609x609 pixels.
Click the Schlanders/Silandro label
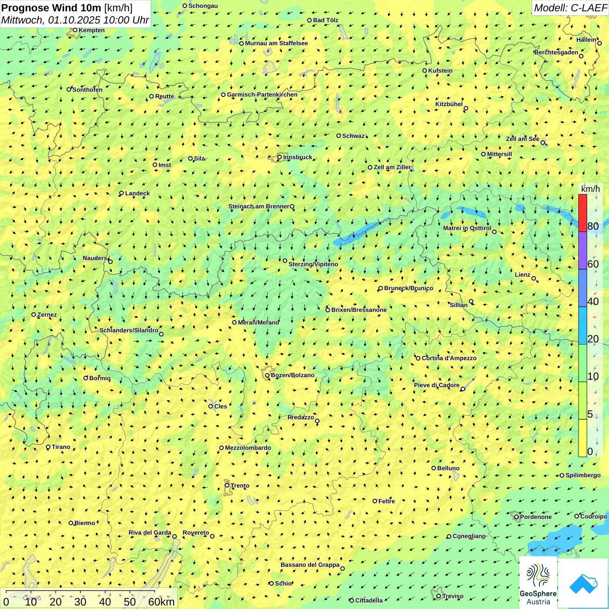pyautogui.click(x=129, y=330)
